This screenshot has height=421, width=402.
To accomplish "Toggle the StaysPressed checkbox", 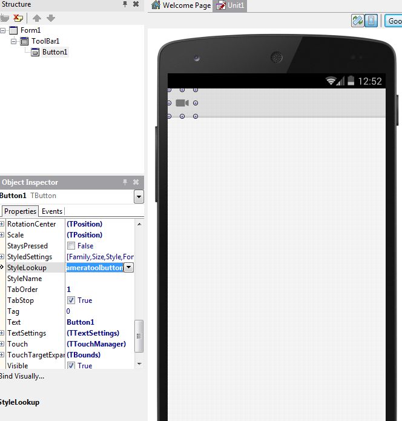I will (71, 246).
